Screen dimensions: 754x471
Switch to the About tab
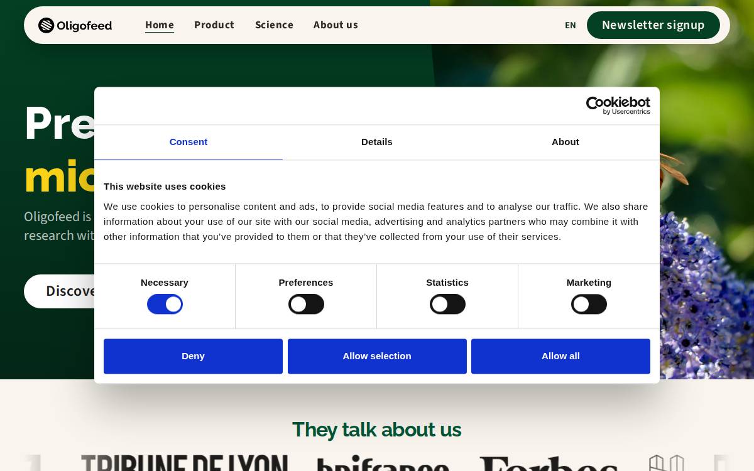pos(565,142)
